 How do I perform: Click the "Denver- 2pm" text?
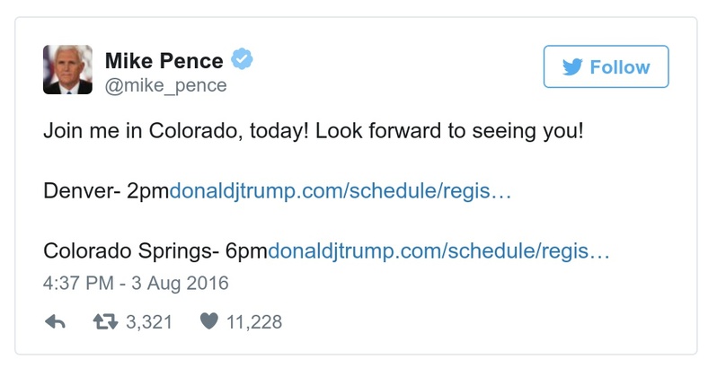point(106,192)
